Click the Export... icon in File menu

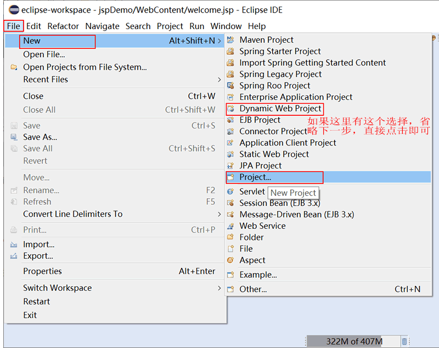[14, 256]
